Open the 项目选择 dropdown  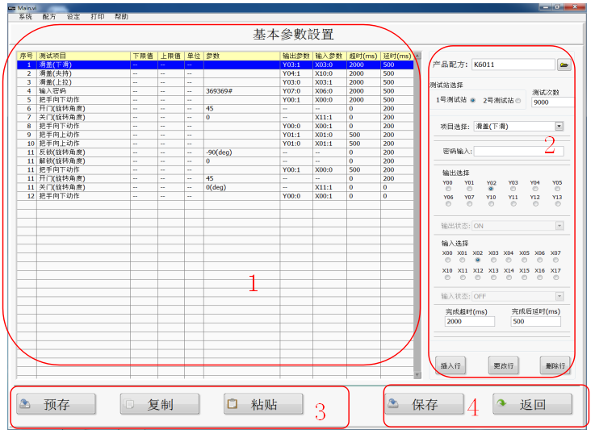(559, 126)
